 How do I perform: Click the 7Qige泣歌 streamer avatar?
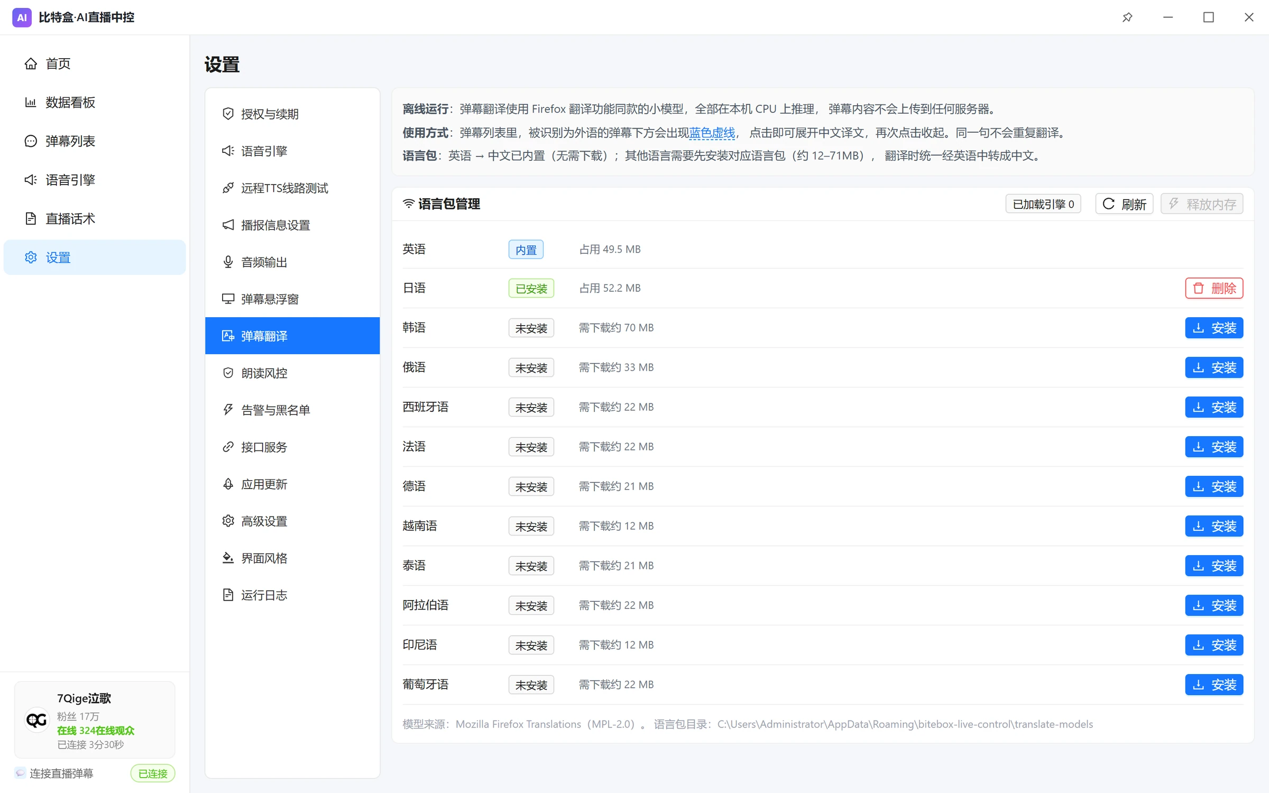(x=36, y=720)
